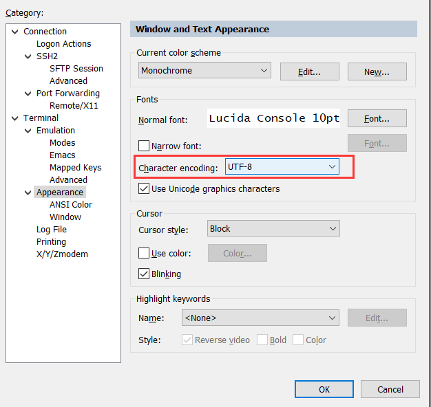Collapse the SSH2 tree node
Viewport: 431px width, 407px height.
(28, 56)
